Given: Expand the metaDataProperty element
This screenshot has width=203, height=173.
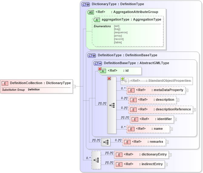Looking at the screenshot, I should [187, 90].
